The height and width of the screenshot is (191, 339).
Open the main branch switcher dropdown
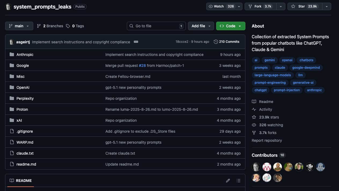click(x=19, y=26)
